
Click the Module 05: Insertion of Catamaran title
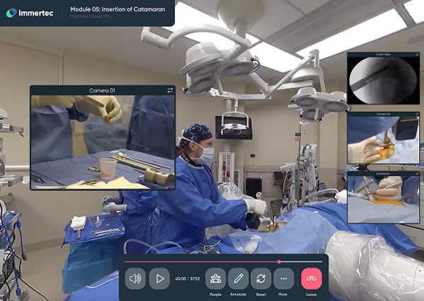(x=118, y=9)
